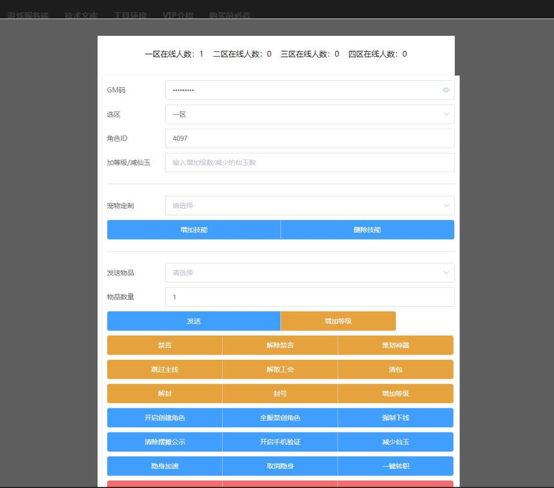
Task: Toggle GM码 password visibility eye icon
Action: [x=446, y=90]
